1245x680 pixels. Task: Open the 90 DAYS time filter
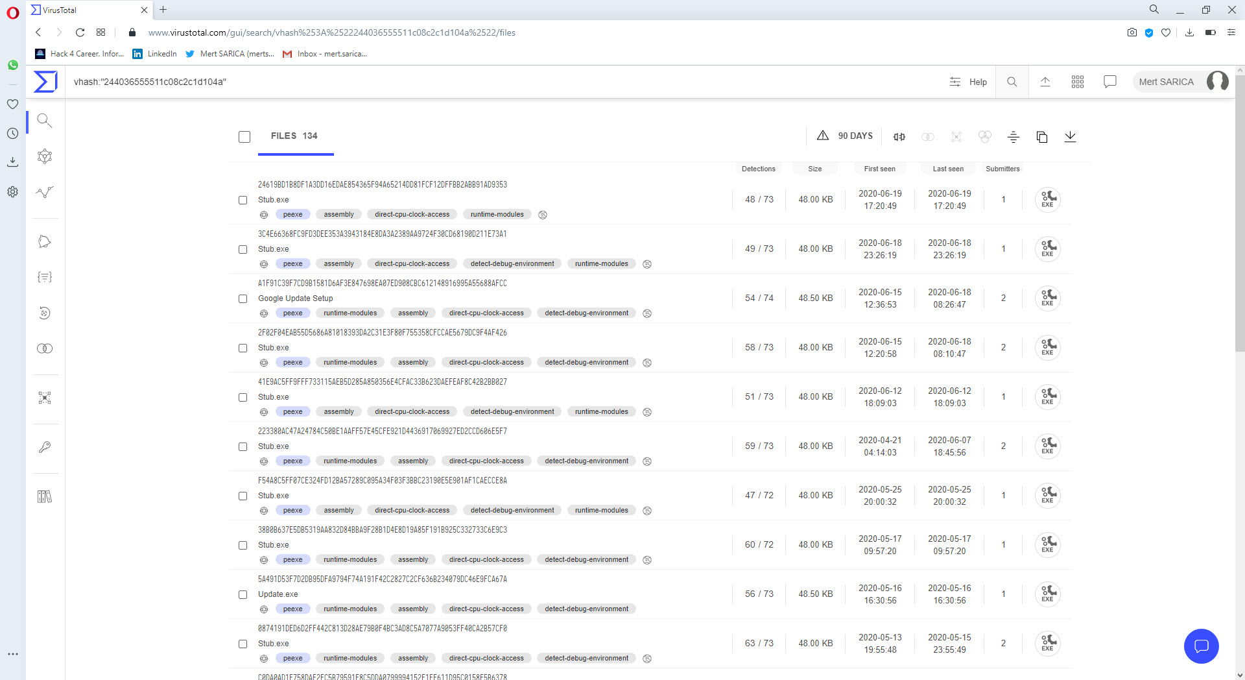(845, 136)
